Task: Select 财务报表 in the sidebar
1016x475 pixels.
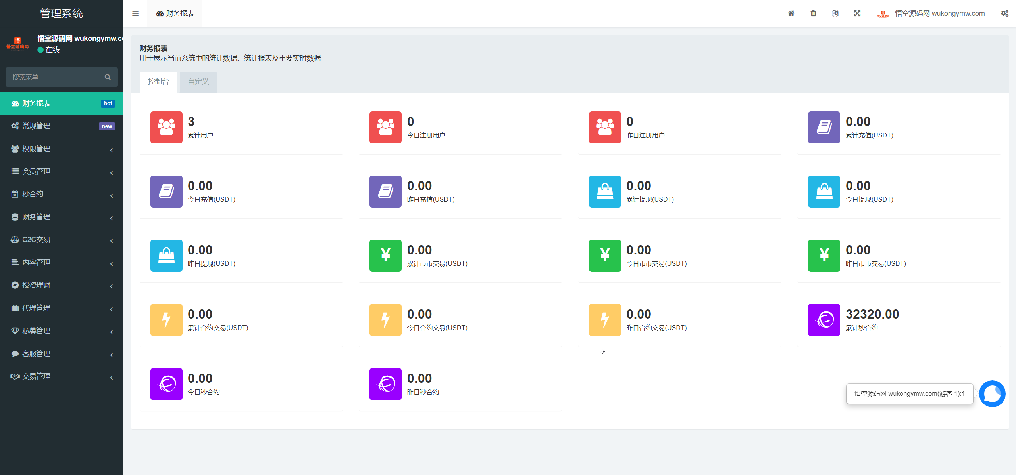Action: 62,103
